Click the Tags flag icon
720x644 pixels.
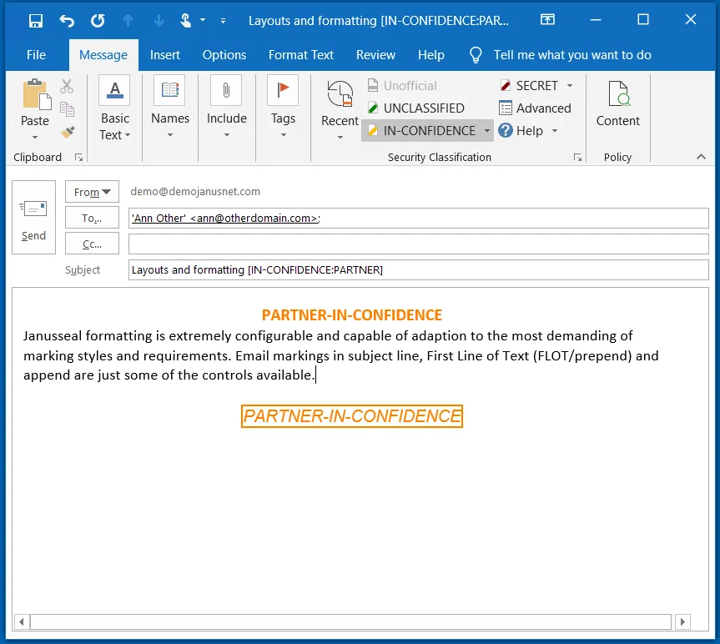pos(283,91)
